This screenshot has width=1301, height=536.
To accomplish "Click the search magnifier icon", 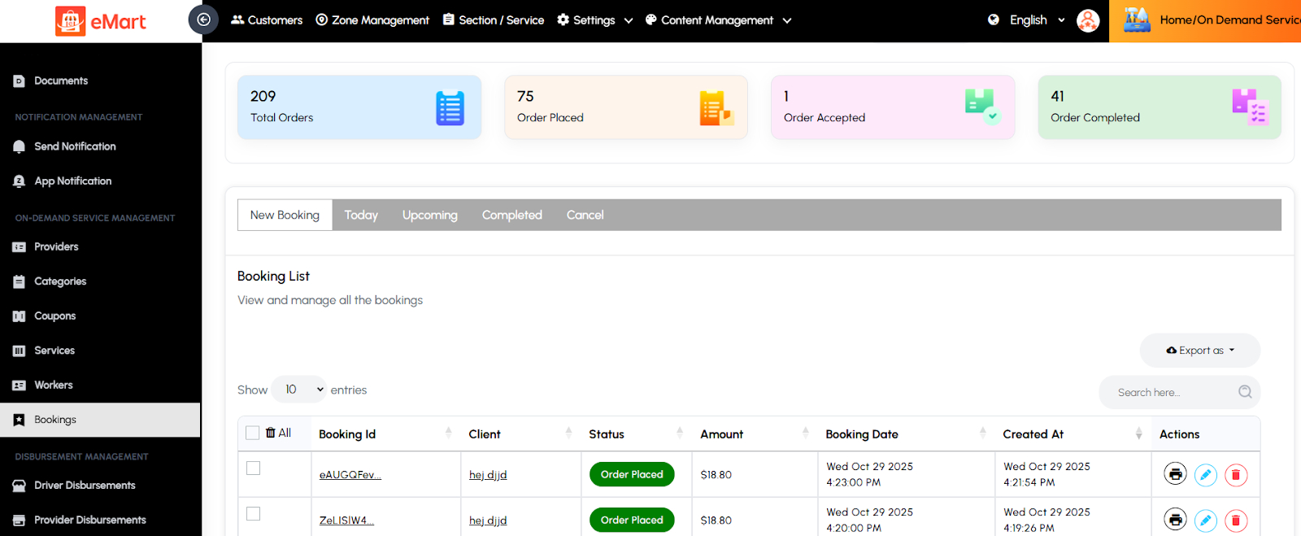I will coord(1244,392).
